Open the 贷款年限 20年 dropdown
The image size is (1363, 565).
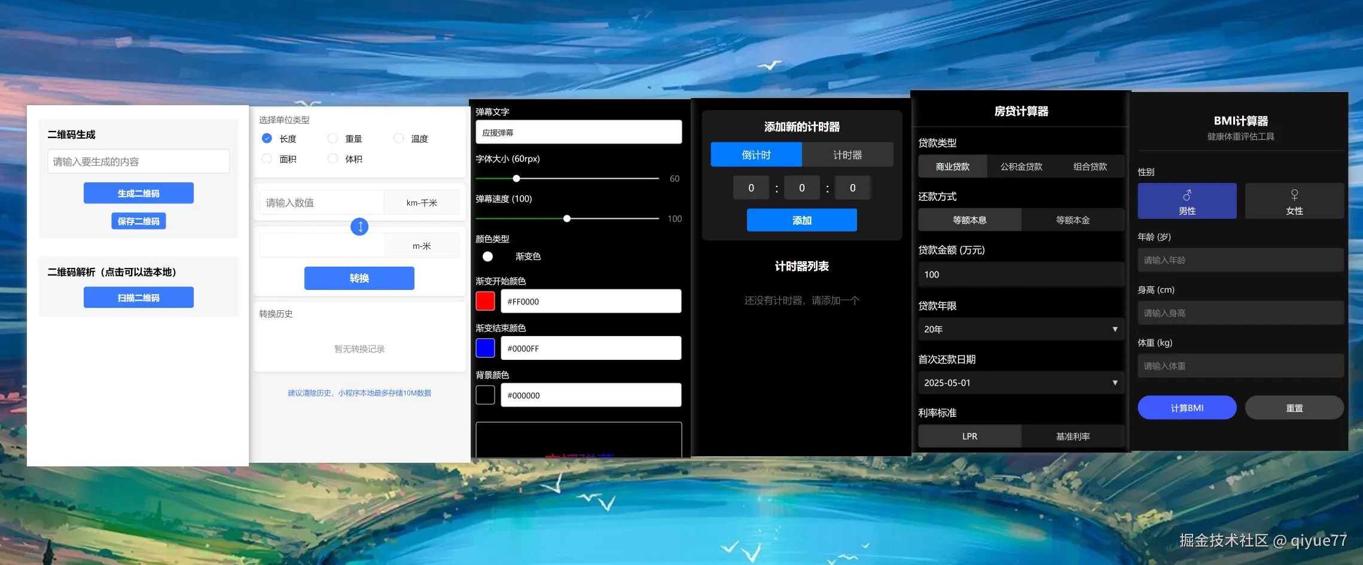coord(1020,329)
